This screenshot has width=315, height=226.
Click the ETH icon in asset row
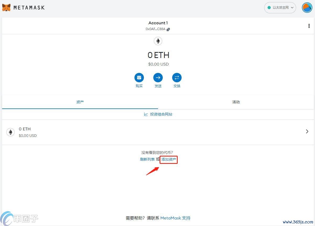pos(10,132)
